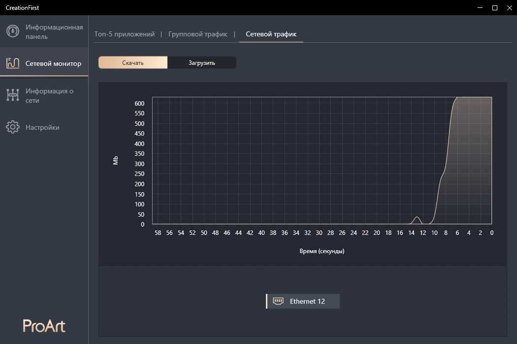517x344 pixels.
Task: Click the network information nodes icon
Action: [x=13, y=95]
